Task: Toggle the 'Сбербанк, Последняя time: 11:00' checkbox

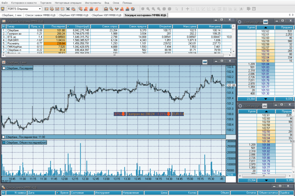Action: pos(3,137)
